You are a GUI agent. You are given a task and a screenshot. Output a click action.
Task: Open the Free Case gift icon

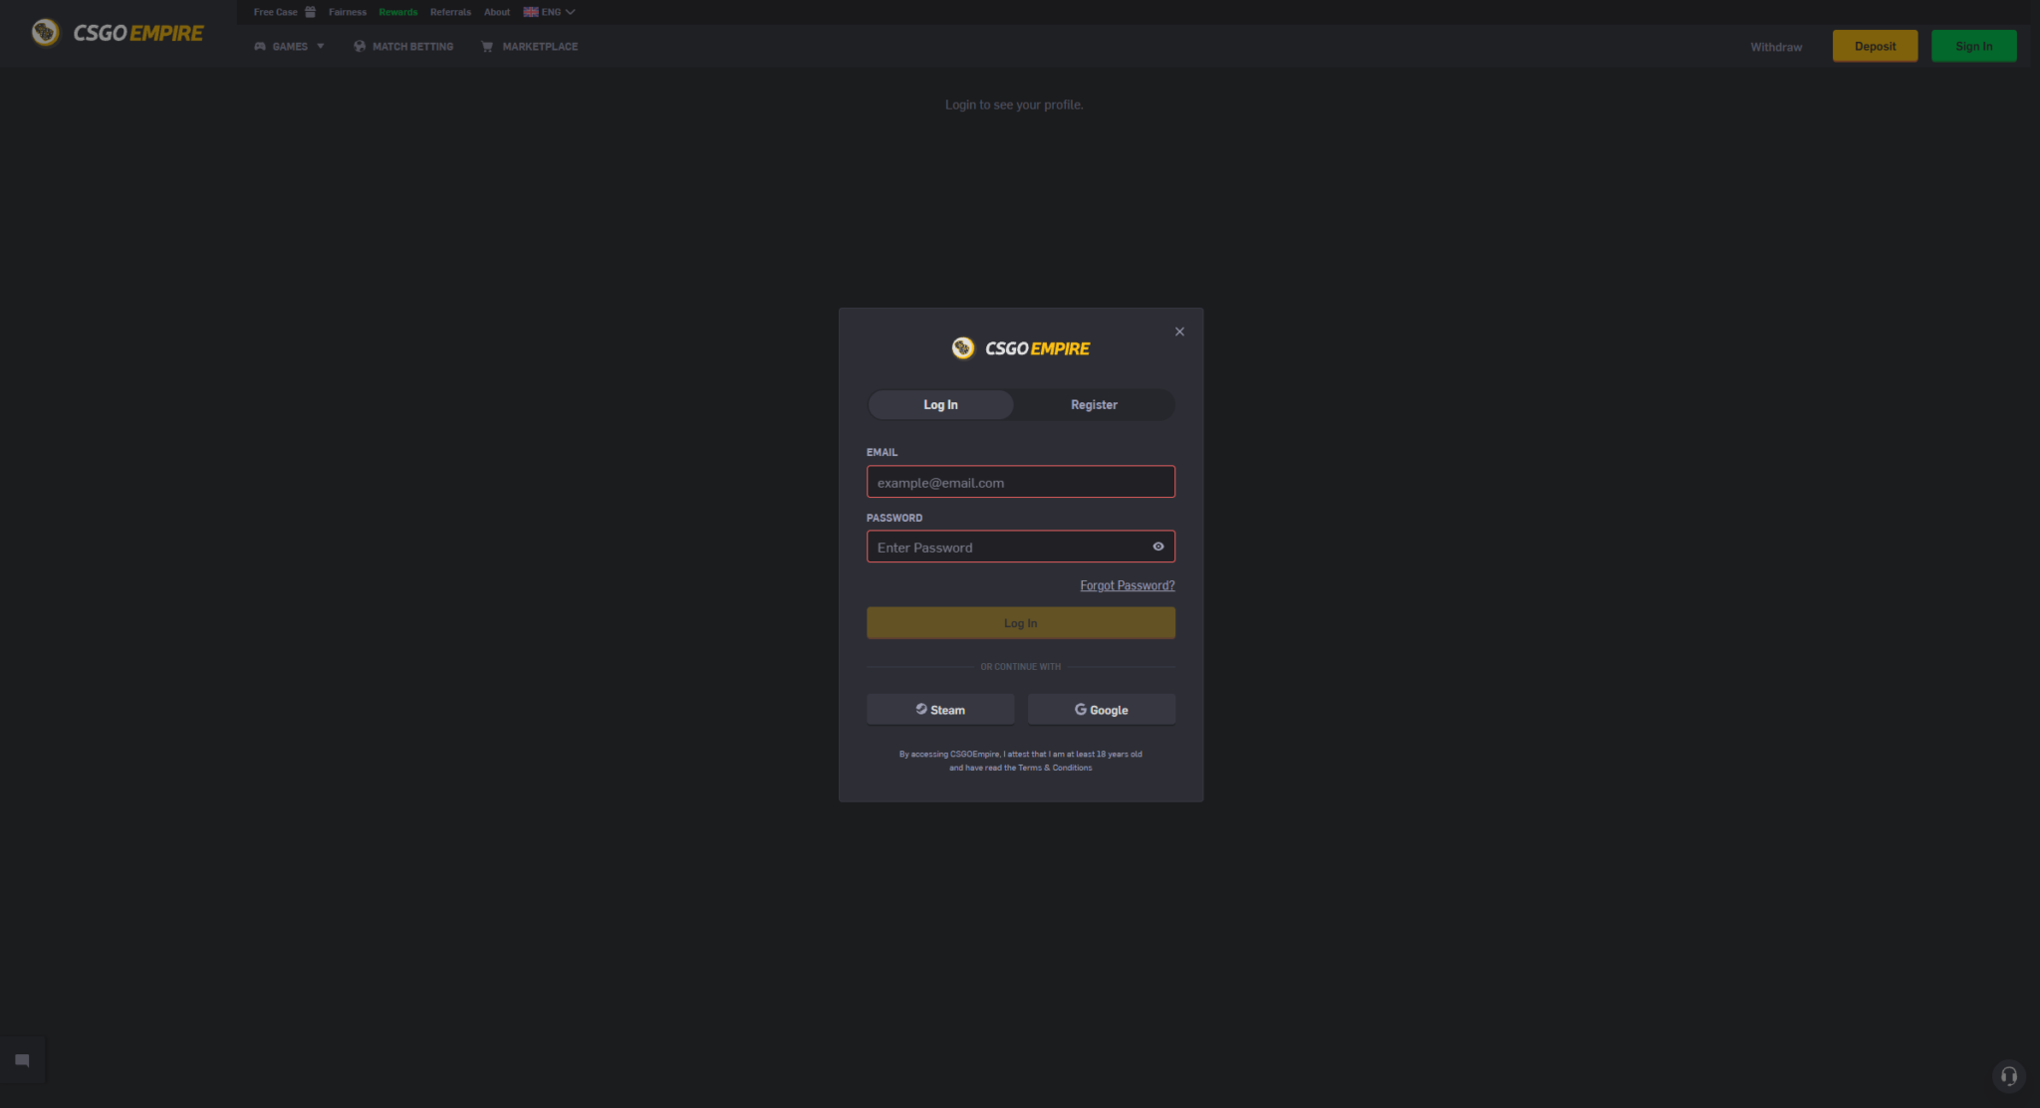pos(310,12)
